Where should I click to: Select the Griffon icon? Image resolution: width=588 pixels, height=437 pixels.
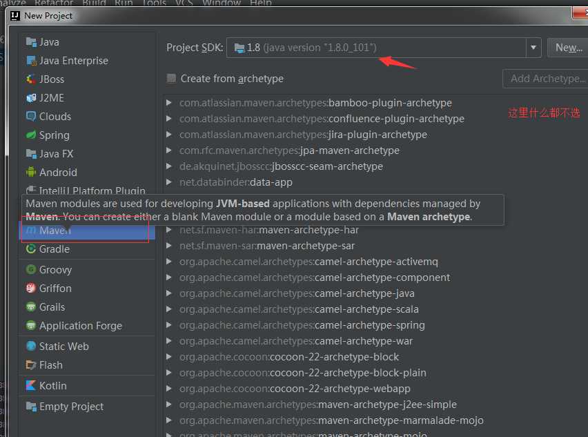coord(31,288)
